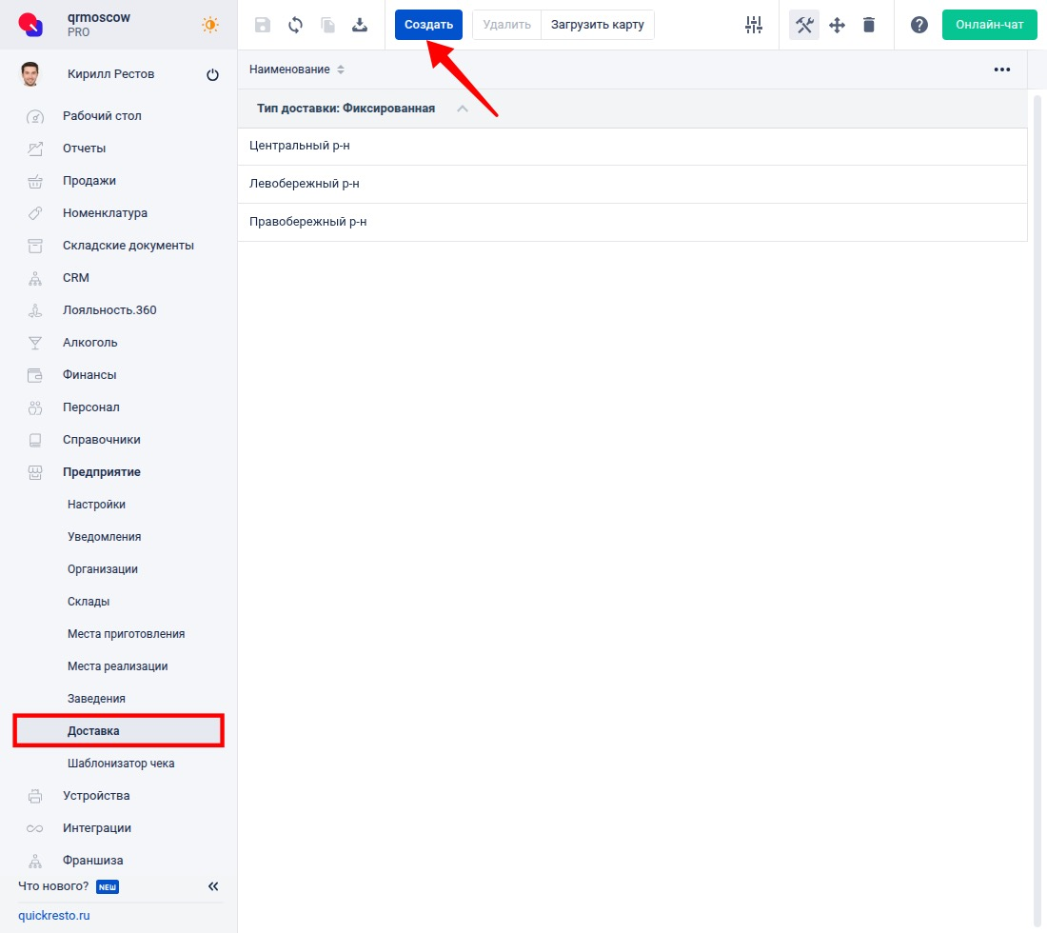Toggle the tools wrench mode button

click(x=804, y=25)
